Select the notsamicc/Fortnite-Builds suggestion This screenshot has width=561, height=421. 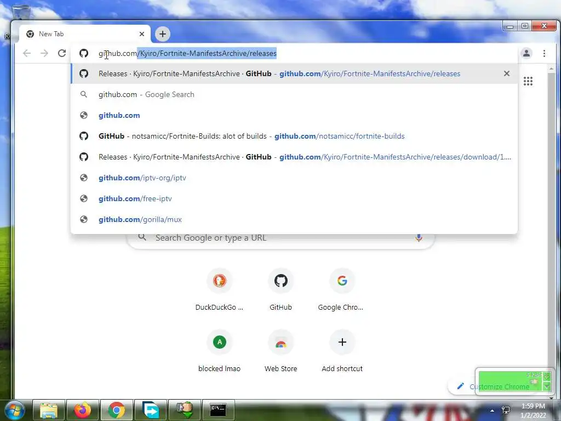pyautogui.click(x=294, y=136)
